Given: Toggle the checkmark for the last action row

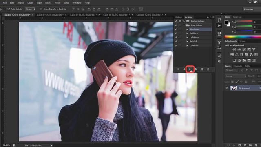Looking at the screenshot, I should click(x=176, y=45).
